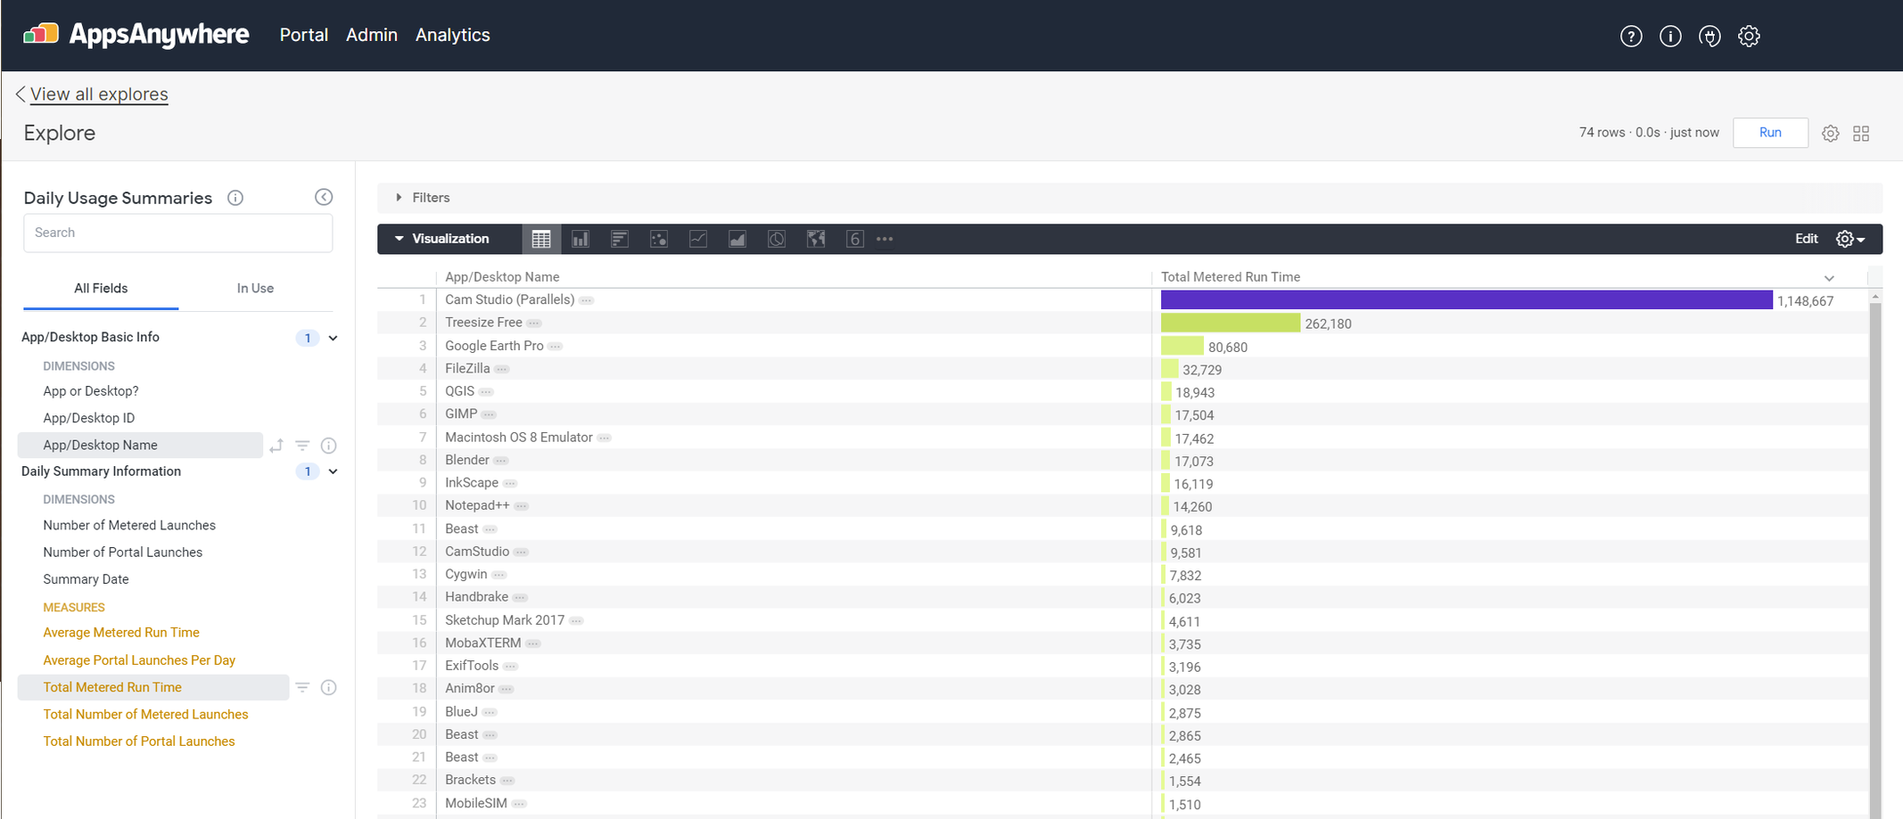Screen dimensions: 1903x819
Task: Sort by App/Desktop Name column header
Action: (x=502, y=277)
